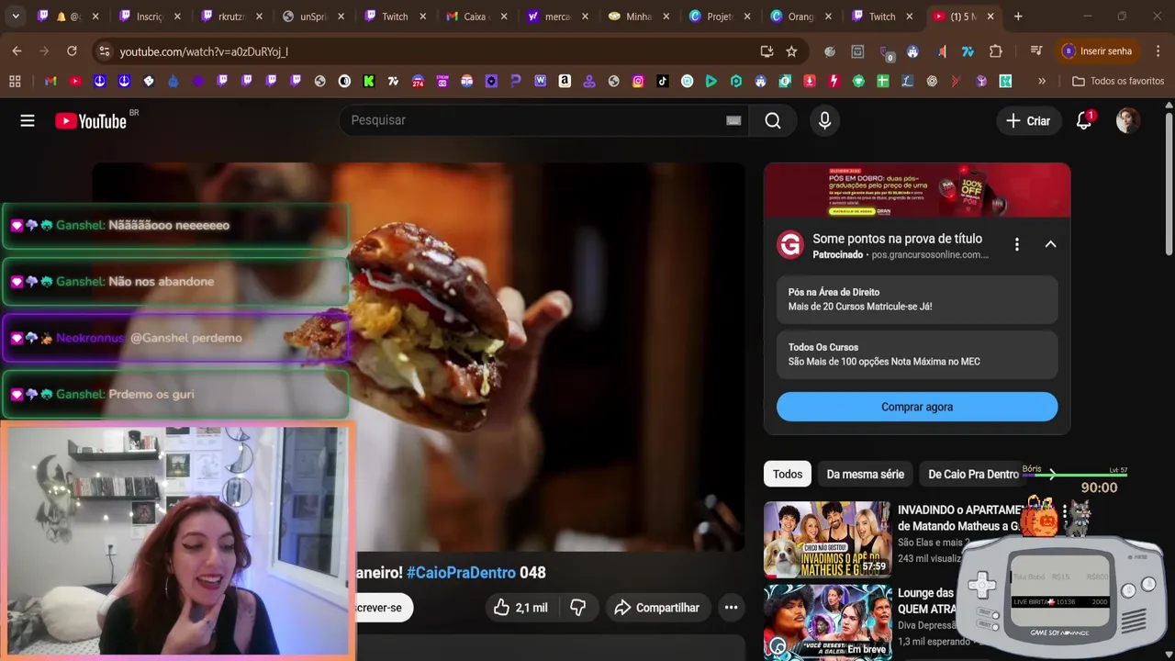Open the INVADINDO o APARTAMENTO video thumbnail
This screenshot has height=661, width=1175.
[x=827, y=539]
